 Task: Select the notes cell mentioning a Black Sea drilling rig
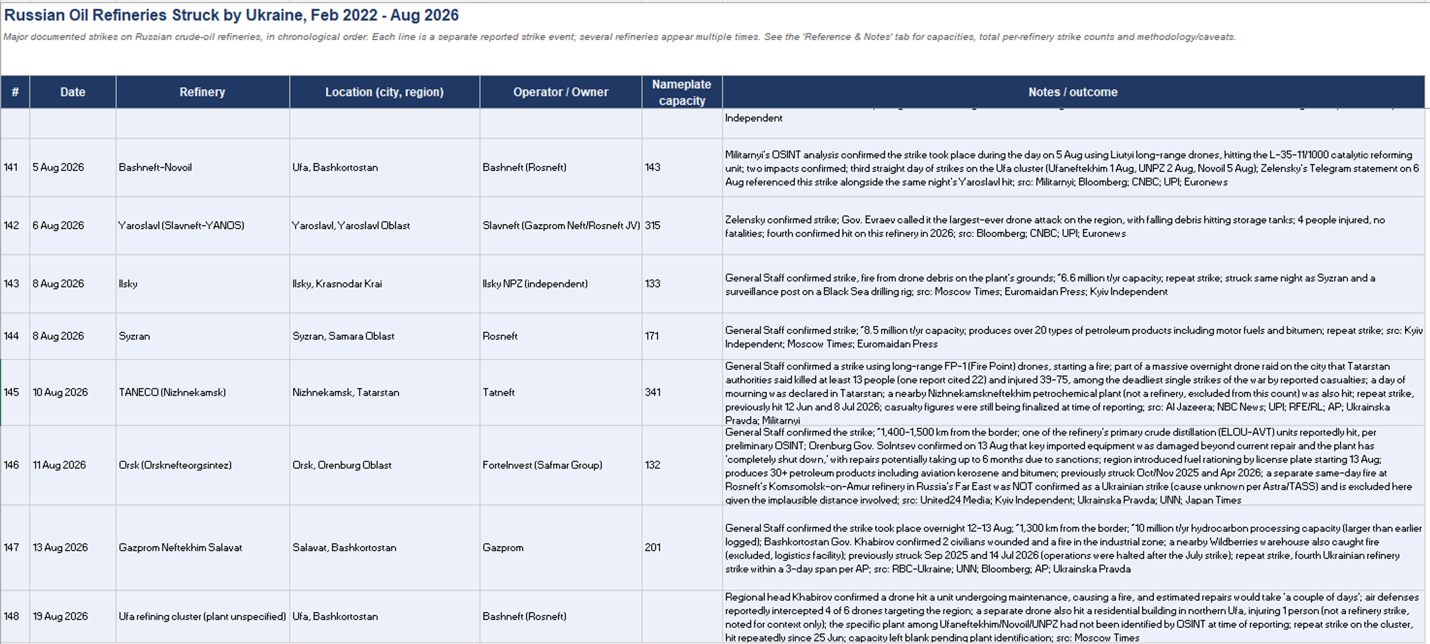tap(1073, 284)
